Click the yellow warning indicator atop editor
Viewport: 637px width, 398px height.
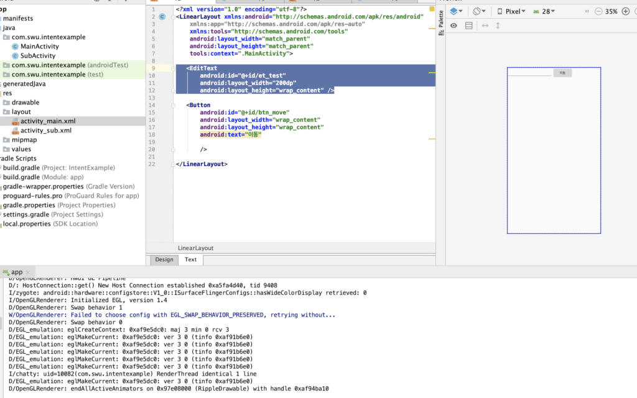click(x=432, y=9)
